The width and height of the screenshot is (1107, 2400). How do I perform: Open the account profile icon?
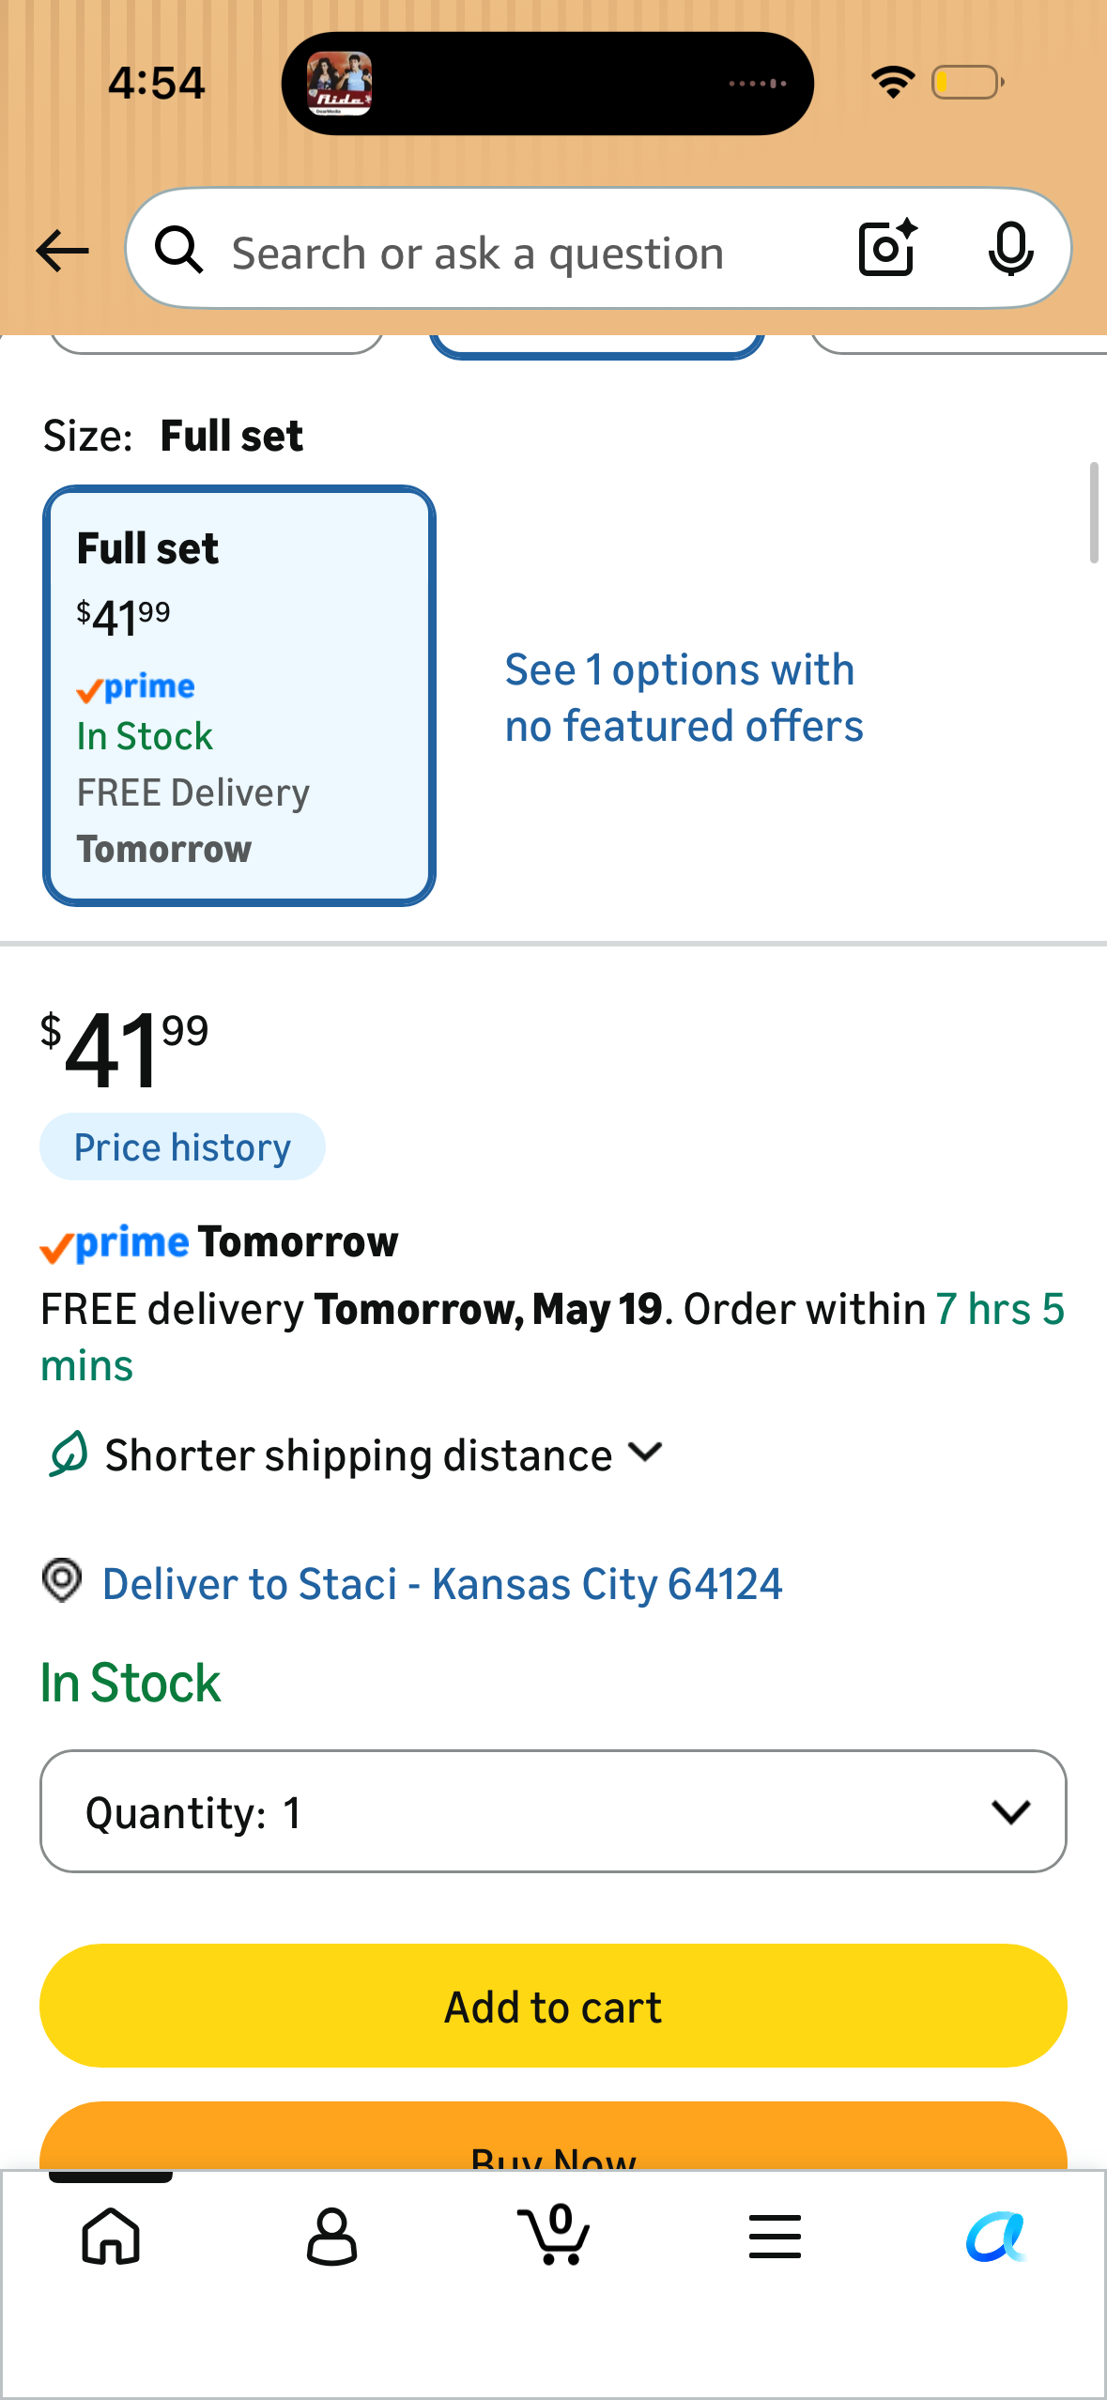point(332,2237)
